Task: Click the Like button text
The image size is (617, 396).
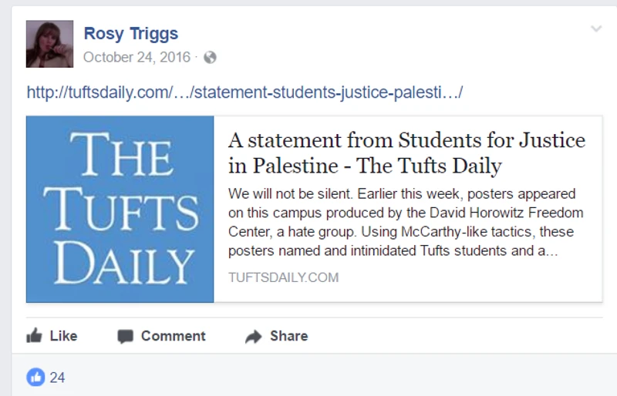Action: (63, 336)
